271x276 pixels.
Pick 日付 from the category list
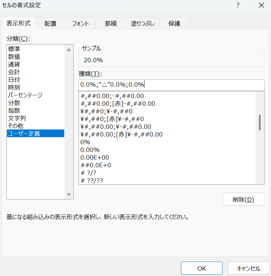click(14, 80)
